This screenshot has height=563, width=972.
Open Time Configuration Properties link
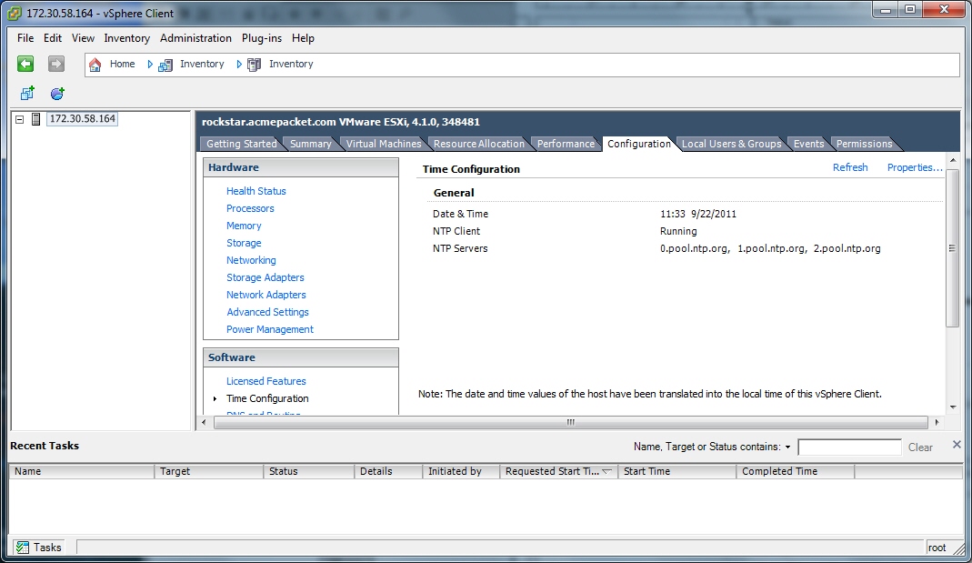tap(915, 167)
